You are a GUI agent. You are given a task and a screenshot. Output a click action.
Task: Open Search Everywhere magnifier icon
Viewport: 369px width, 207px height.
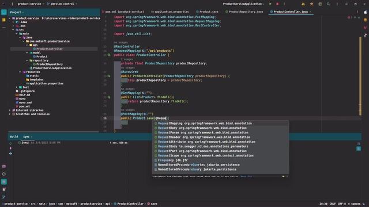tap(329, 4)
